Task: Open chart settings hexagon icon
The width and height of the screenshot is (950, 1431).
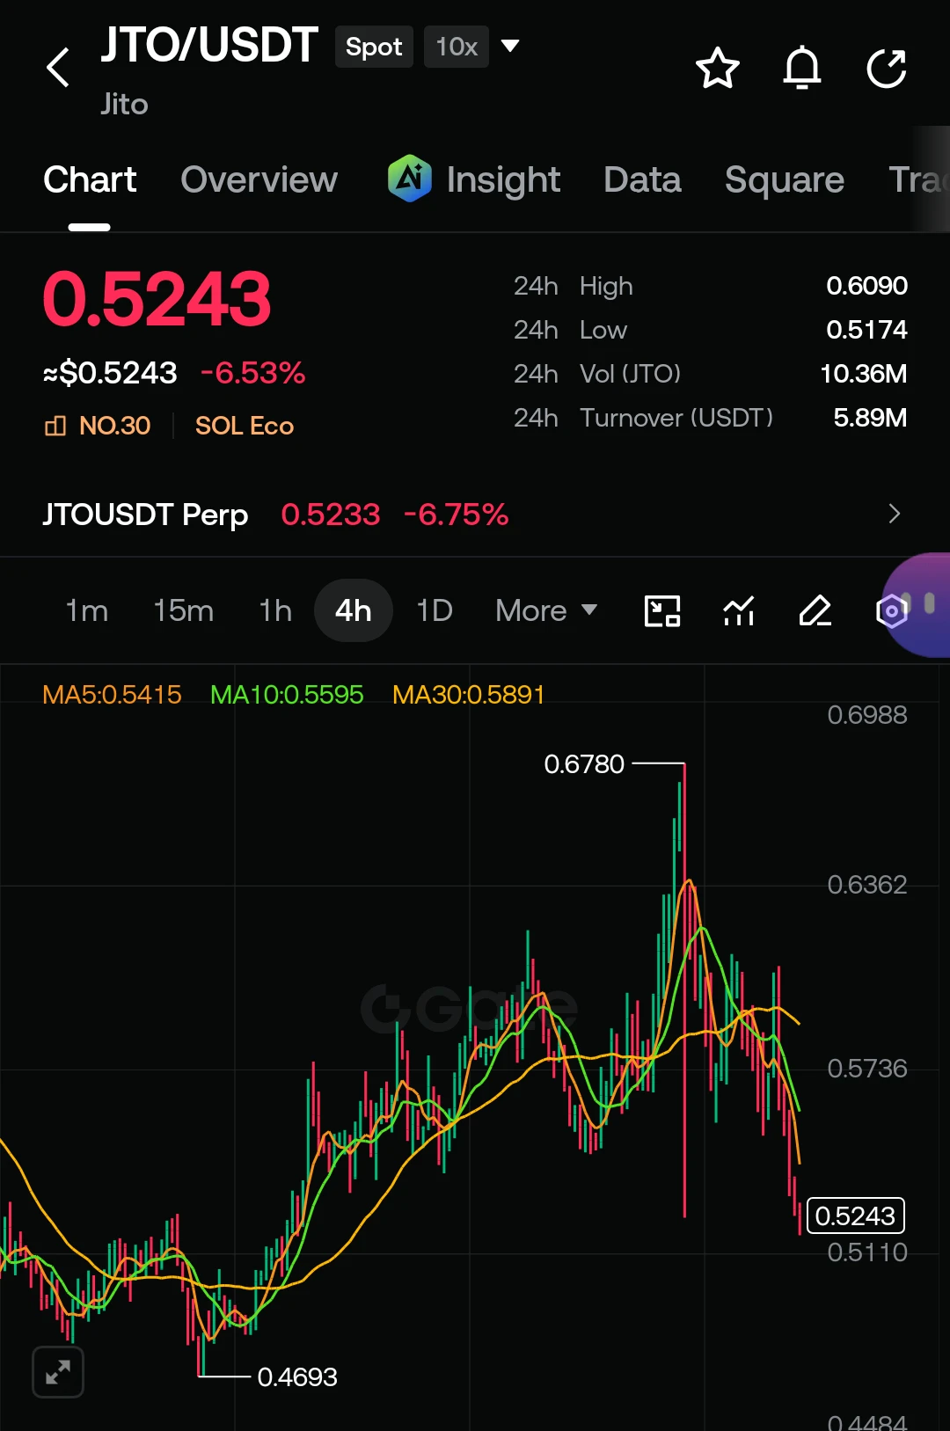Action: tap(891, 610)
